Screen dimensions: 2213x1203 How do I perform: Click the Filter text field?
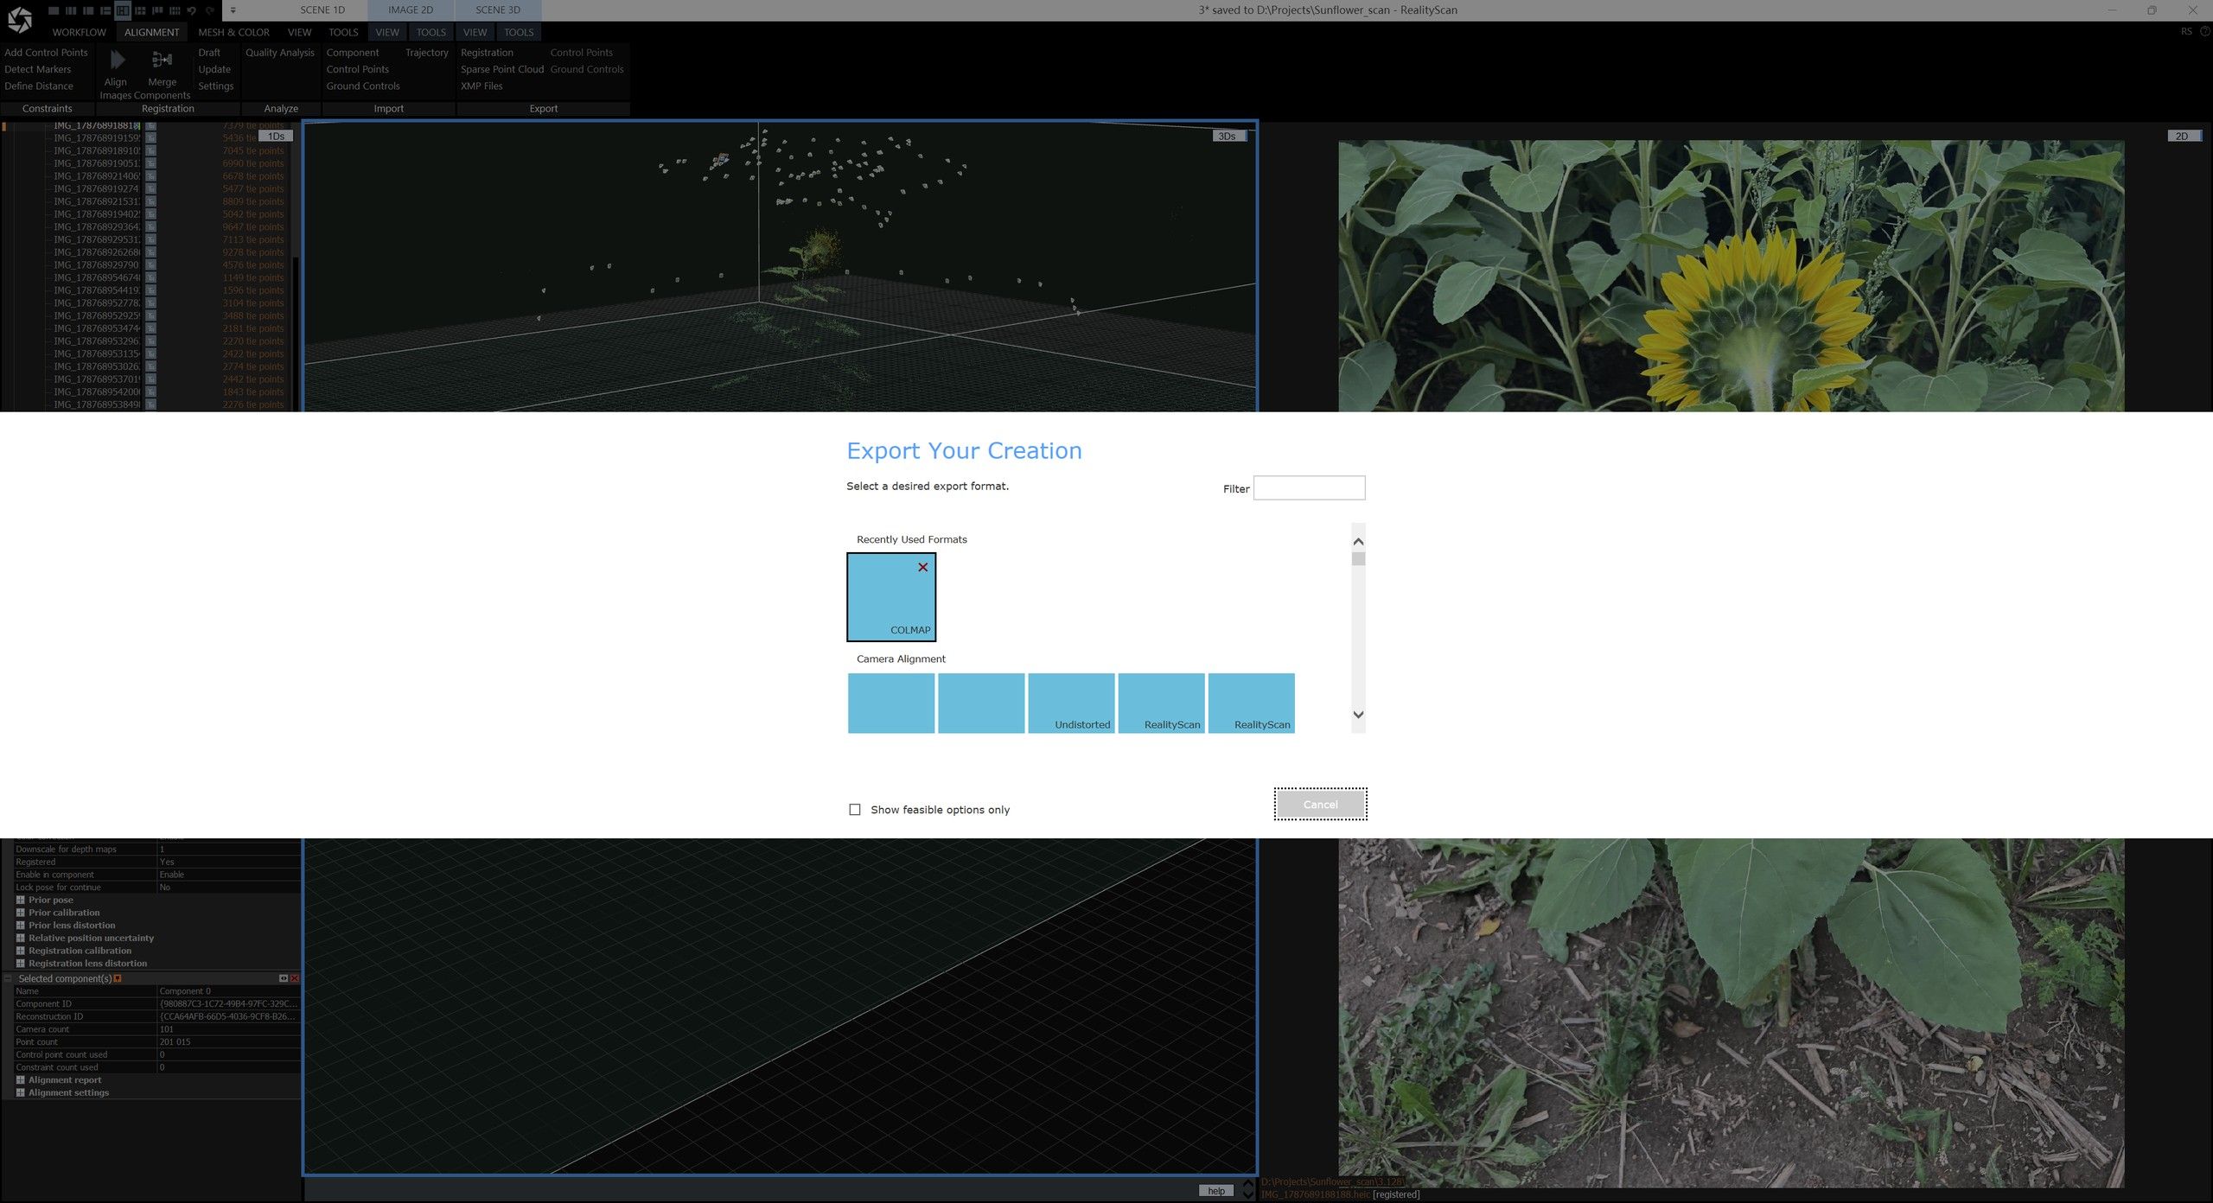coord(1309,487)
